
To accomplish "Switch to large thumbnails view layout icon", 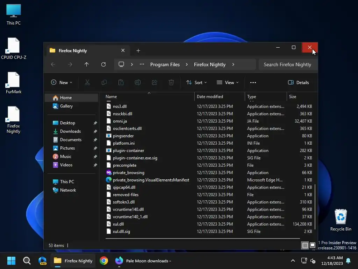I will pyautogui.click(x=313, y=246).
